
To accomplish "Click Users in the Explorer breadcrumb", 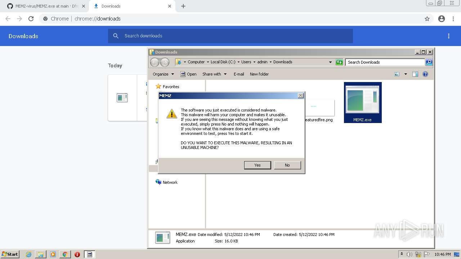I will [x=246, y=62].
